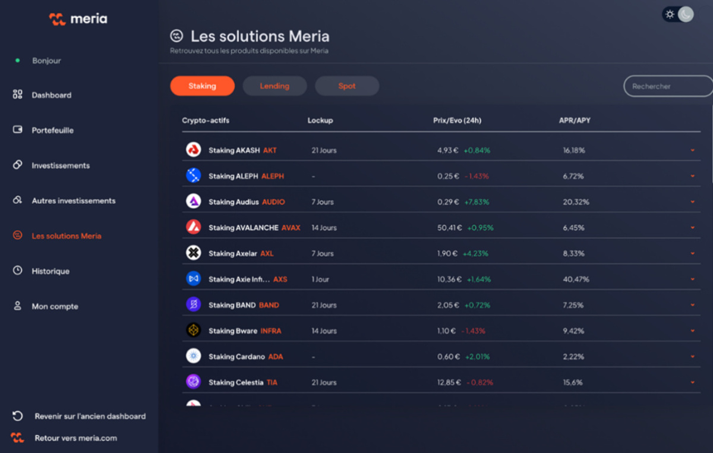Screen dimensions: 713x453
Task: Click the Staking AKASH AKT label
Action: (242, 150)
